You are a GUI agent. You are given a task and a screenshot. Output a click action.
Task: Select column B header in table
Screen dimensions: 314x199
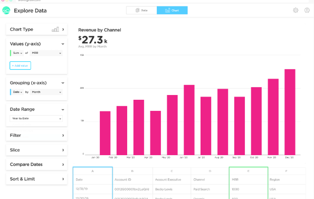pos(132,171)
